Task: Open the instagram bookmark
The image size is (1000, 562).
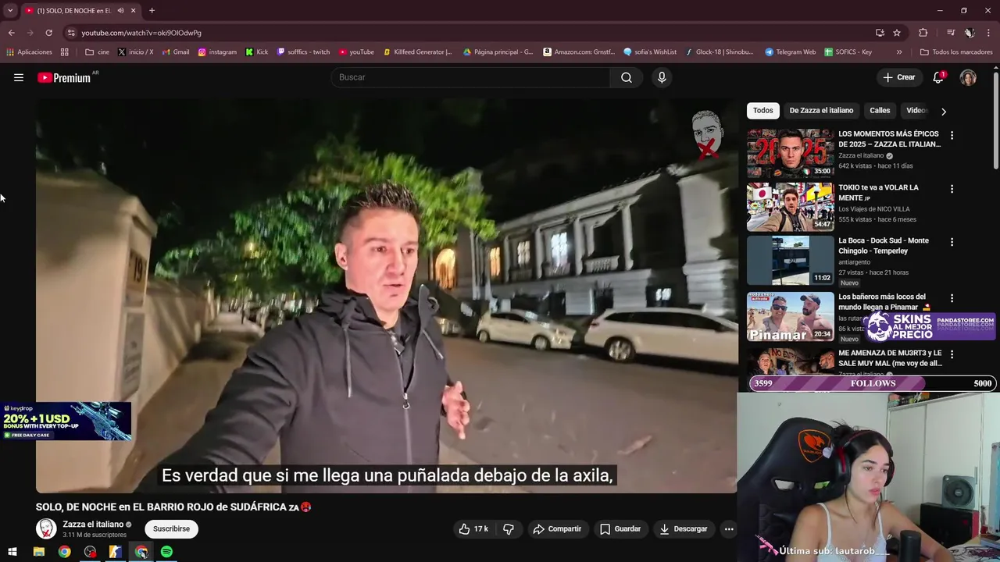Action: [x=217, y=52]
